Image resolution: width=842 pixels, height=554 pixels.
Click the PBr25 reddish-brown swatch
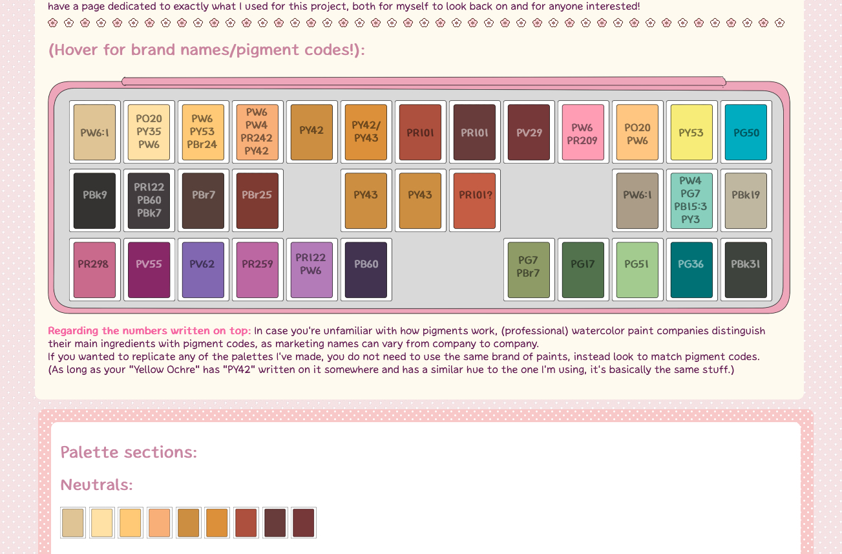pyautogui.click(x=257, y=201)
